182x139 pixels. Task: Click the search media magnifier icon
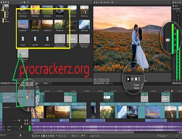pyautogui.click(x=28, y=2)
